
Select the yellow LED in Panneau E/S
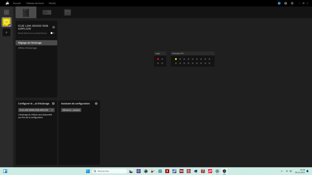point(176,59)
